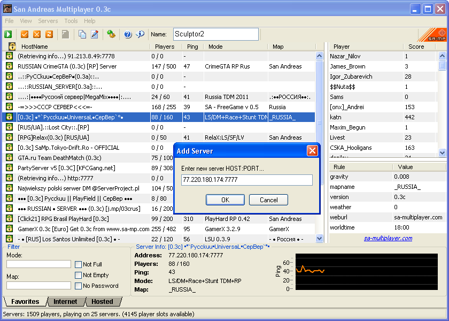Image resolution: width=449 pixels, height=321 pixels.
Task: Click the gray Master List toolbar icon
Action: [66, 34]
